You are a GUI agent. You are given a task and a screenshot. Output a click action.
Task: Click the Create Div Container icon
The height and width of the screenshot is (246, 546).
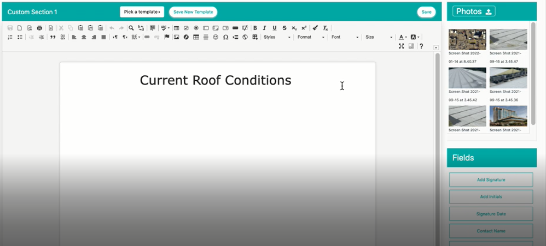coord(63,37)
